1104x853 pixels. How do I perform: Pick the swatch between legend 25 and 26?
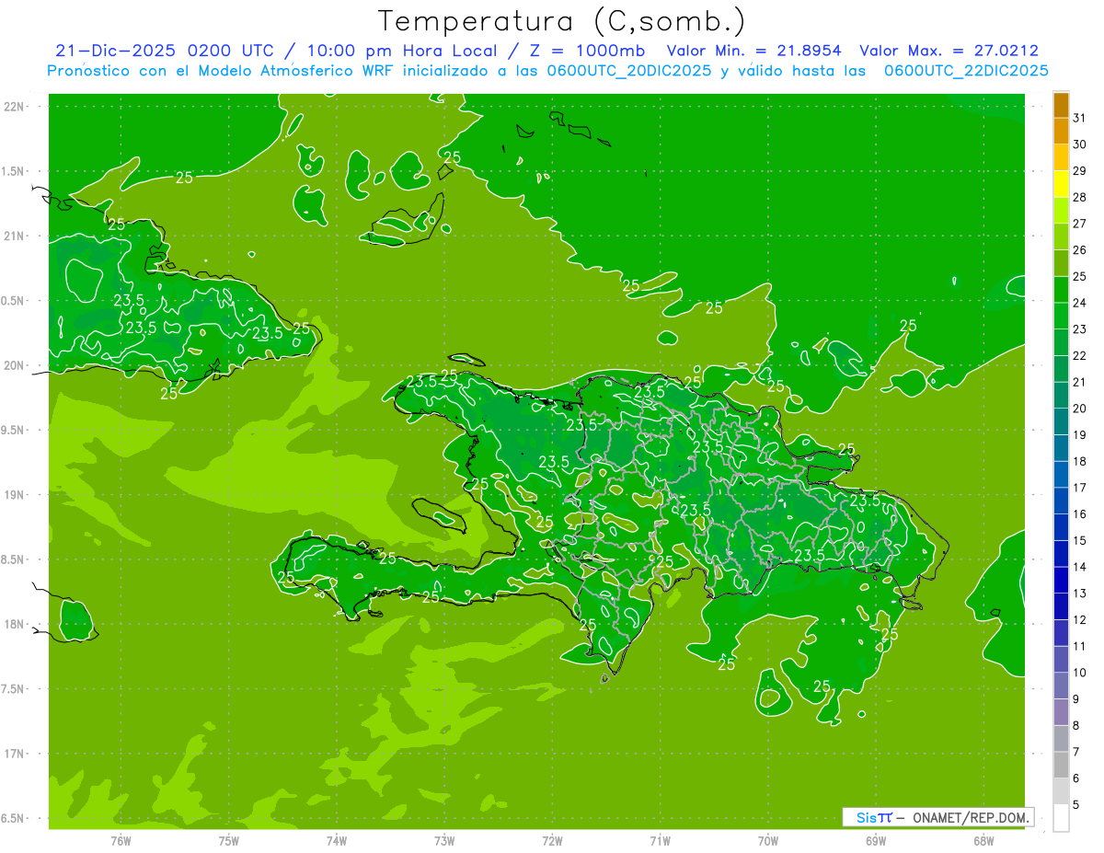point(1061,263)
